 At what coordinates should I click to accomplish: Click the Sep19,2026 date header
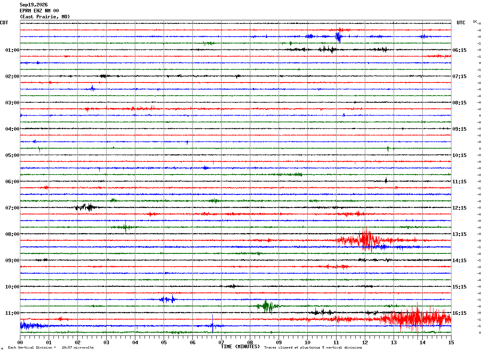[34, 5]
